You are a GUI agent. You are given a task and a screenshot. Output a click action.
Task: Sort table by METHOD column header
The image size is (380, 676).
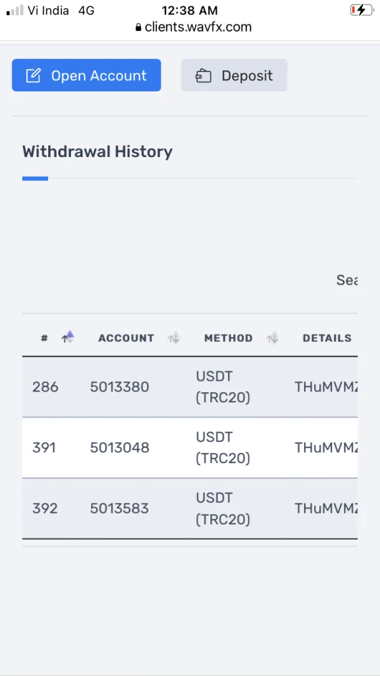[228, 338]
